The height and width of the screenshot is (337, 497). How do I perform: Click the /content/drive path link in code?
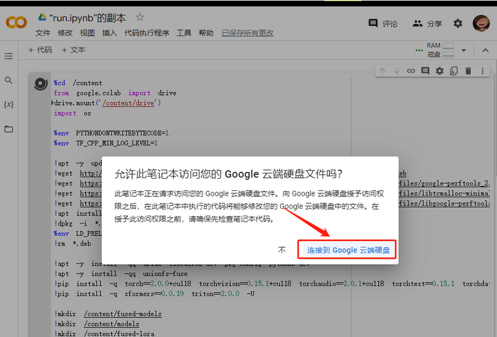click(x=128, y=103)
